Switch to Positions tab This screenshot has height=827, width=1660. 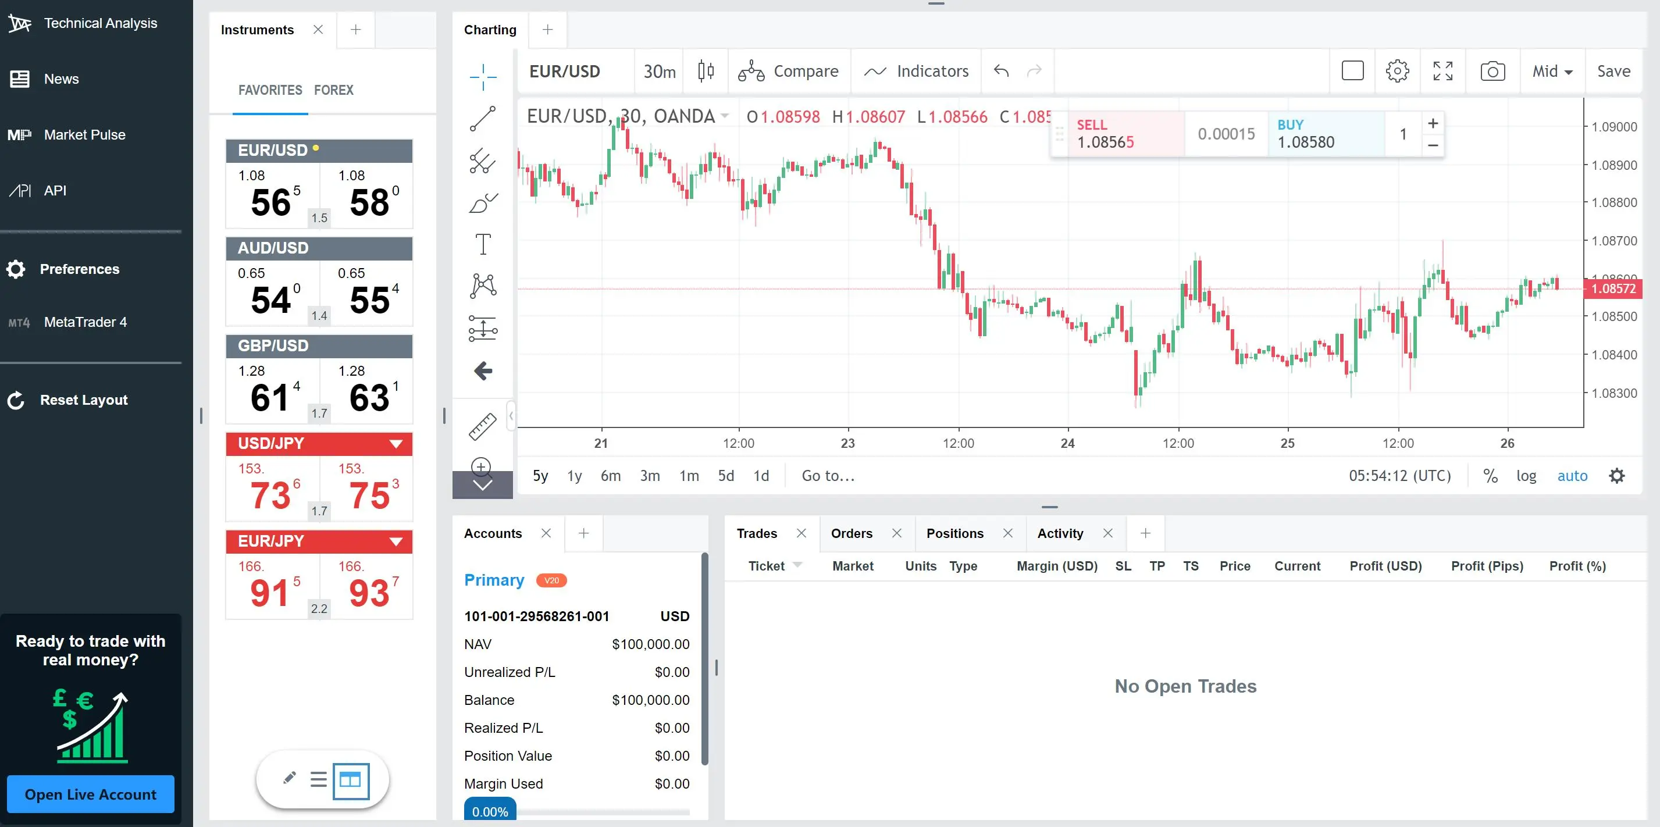(954, 533)
